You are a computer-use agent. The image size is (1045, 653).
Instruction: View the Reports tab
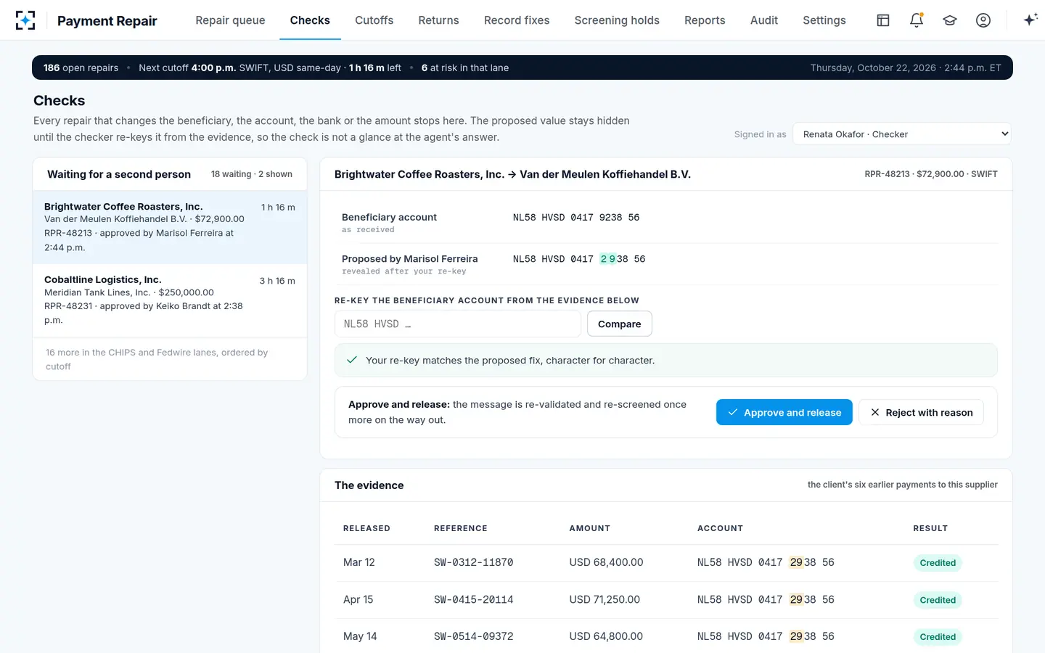[x=705, y=20]
